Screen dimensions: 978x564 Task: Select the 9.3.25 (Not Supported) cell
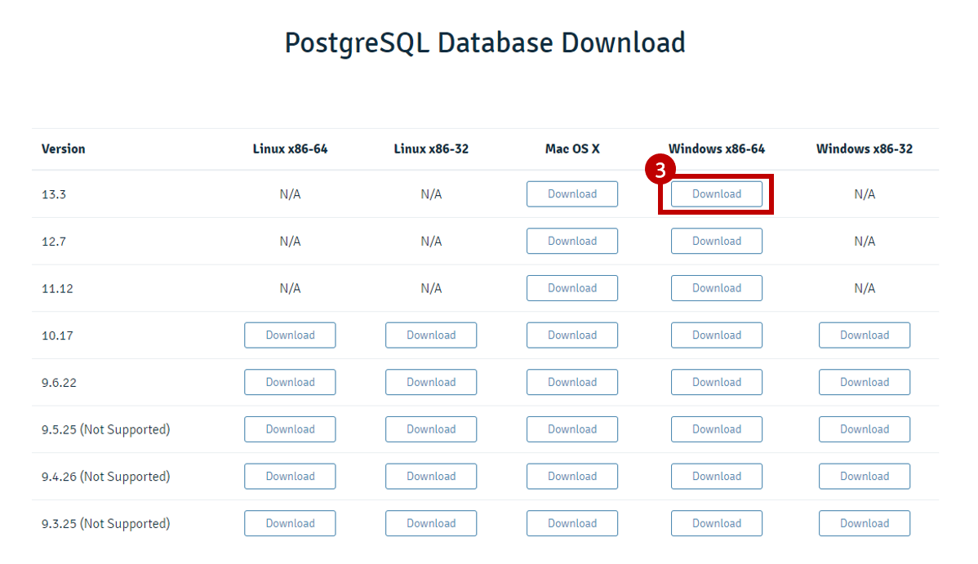[x=105, y=524]
